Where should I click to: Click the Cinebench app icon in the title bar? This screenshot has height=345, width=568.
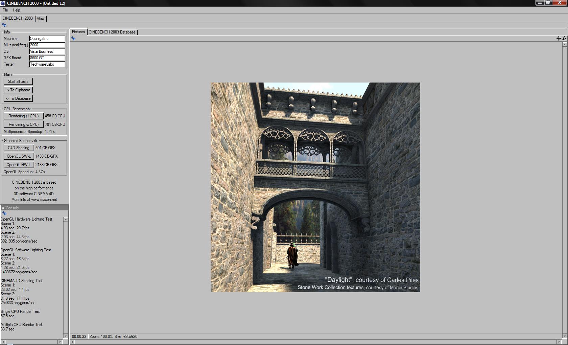[3, 3]
